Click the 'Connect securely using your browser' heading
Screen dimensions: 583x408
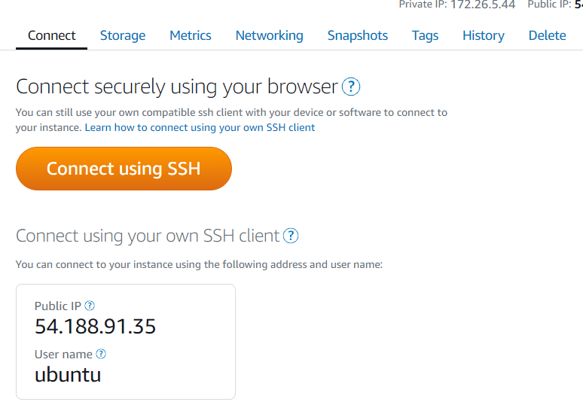177,87
